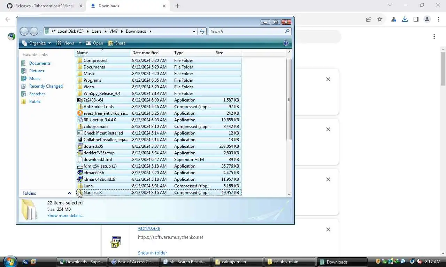Click the refresh button beside address bar
Viewport: 446px width, 267px height.
click(202, 31)
